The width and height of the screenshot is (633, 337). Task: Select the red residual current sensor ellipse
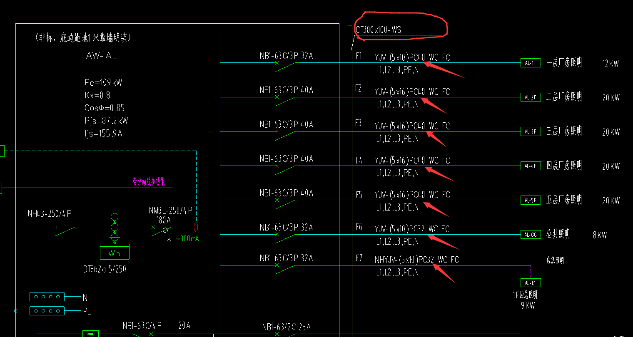196,227
